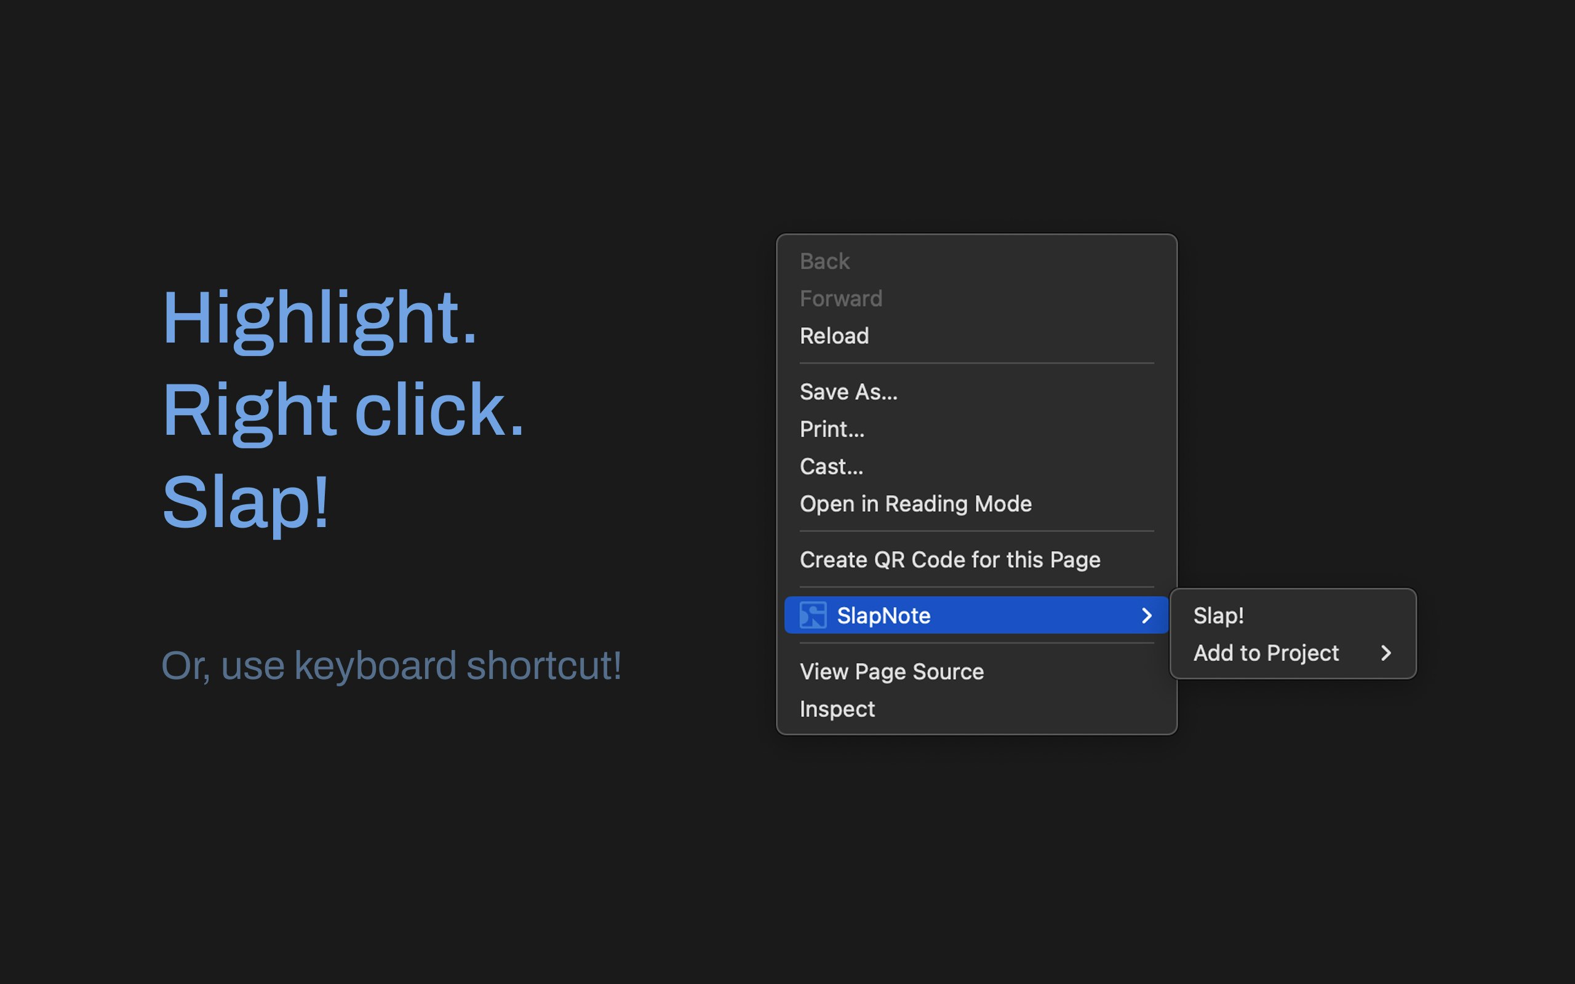
Task: Click the 'Right click.' headline
Action: tap(344, 410)
